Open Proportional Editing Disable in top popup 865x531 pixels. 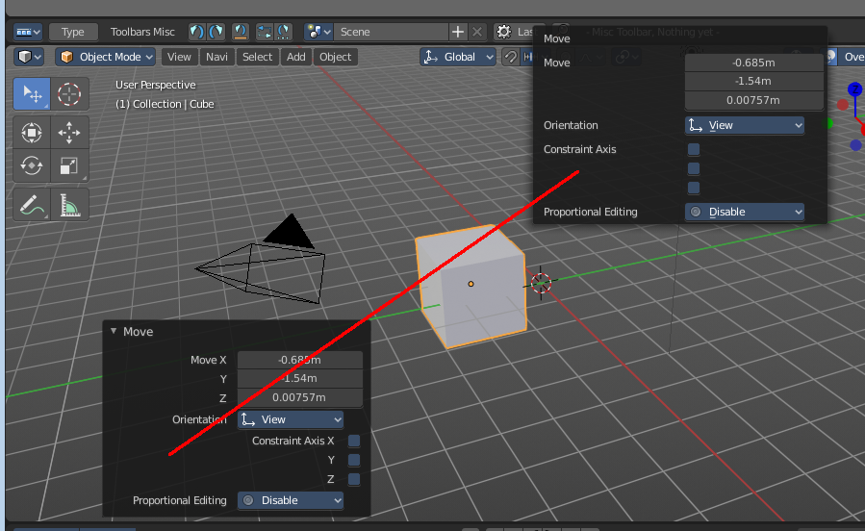click(745, 212)
